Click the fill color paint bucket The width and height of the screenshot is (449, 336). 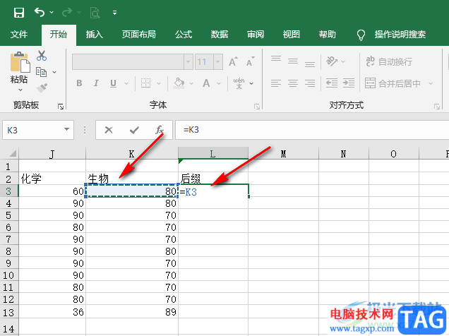tap(179, 83)
